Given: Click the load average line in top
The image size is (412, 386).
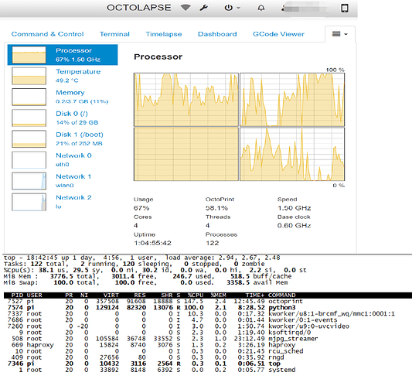Looking at the screenshot, I should click(x=142, y=258).
